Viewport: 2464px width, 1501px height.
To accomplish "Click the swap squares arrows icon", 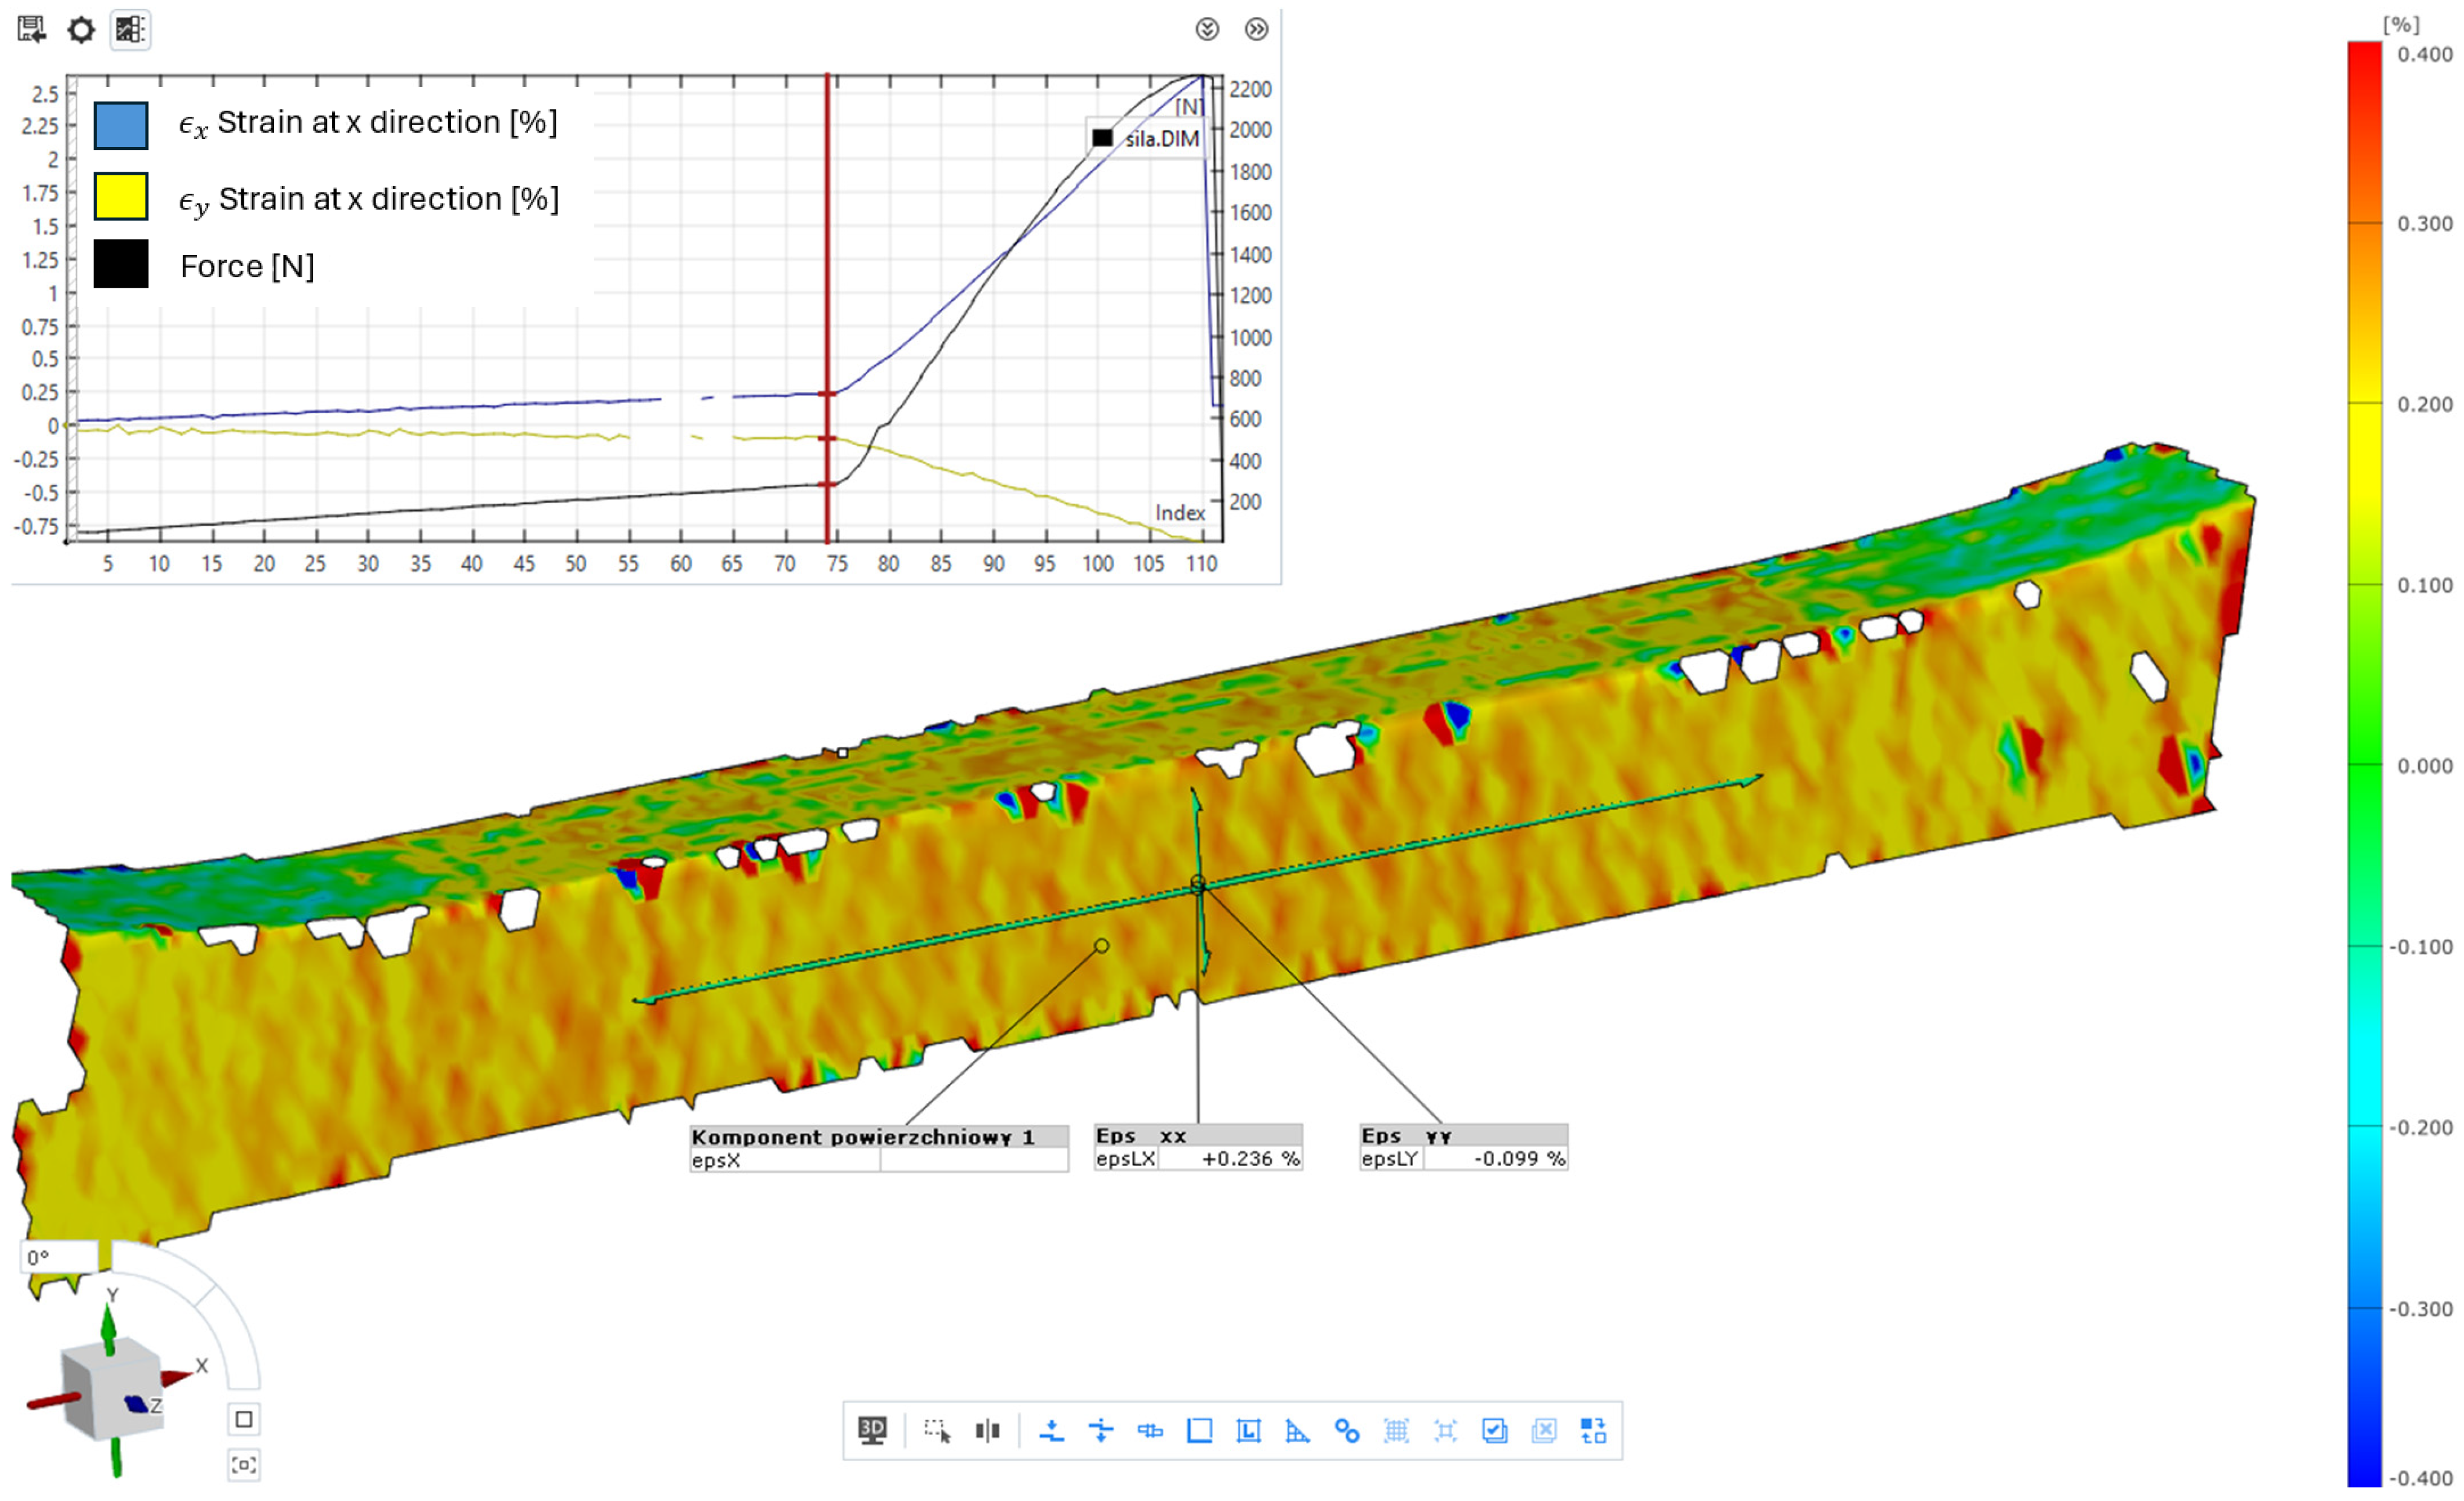I will pyautogui.click(x=1593, y=1430).
